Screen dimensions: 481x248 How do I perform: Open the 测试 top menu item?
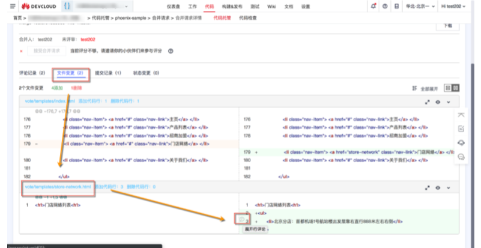[x=255, y=7]
